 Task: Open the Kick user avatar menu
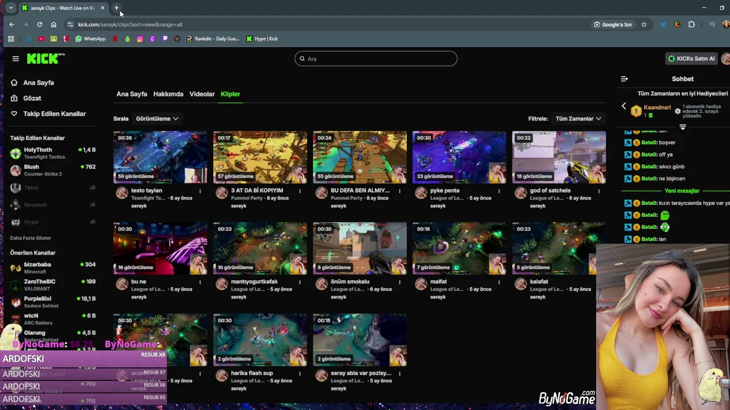pos(725,59)
